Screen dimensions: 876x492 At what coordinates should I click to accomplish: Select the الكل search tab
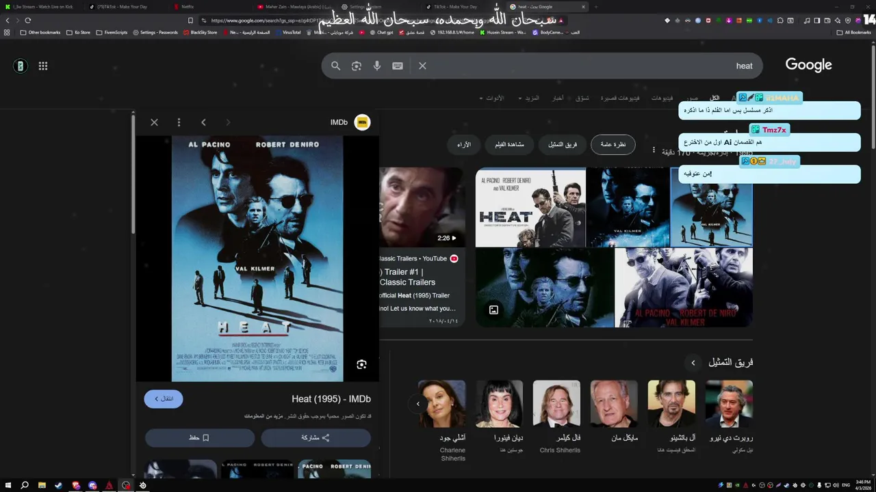pyautogui.click(x=714, y=98)
